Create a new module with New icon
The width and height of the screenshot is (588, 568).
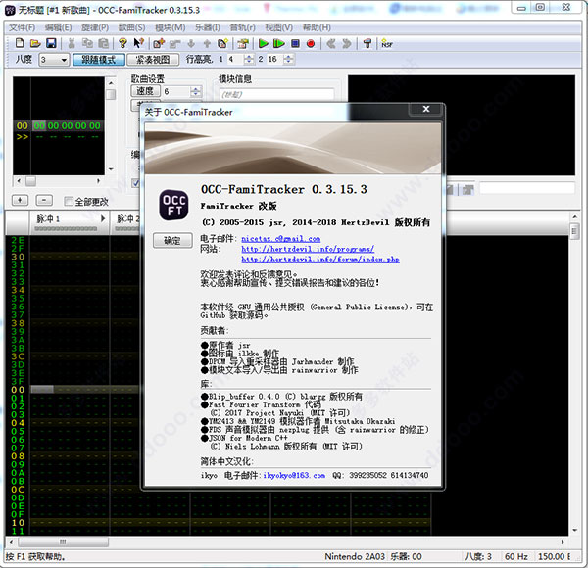point(20,43)
